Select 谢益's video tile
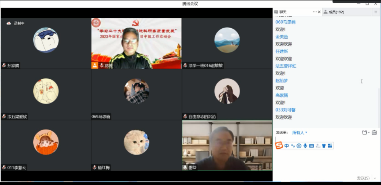 227,145
